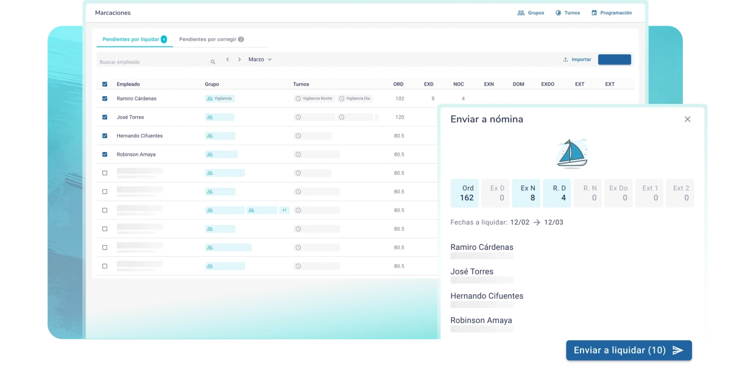Click the search magnifier icon
The image size is (731, 365).
[x=213, y=62]
